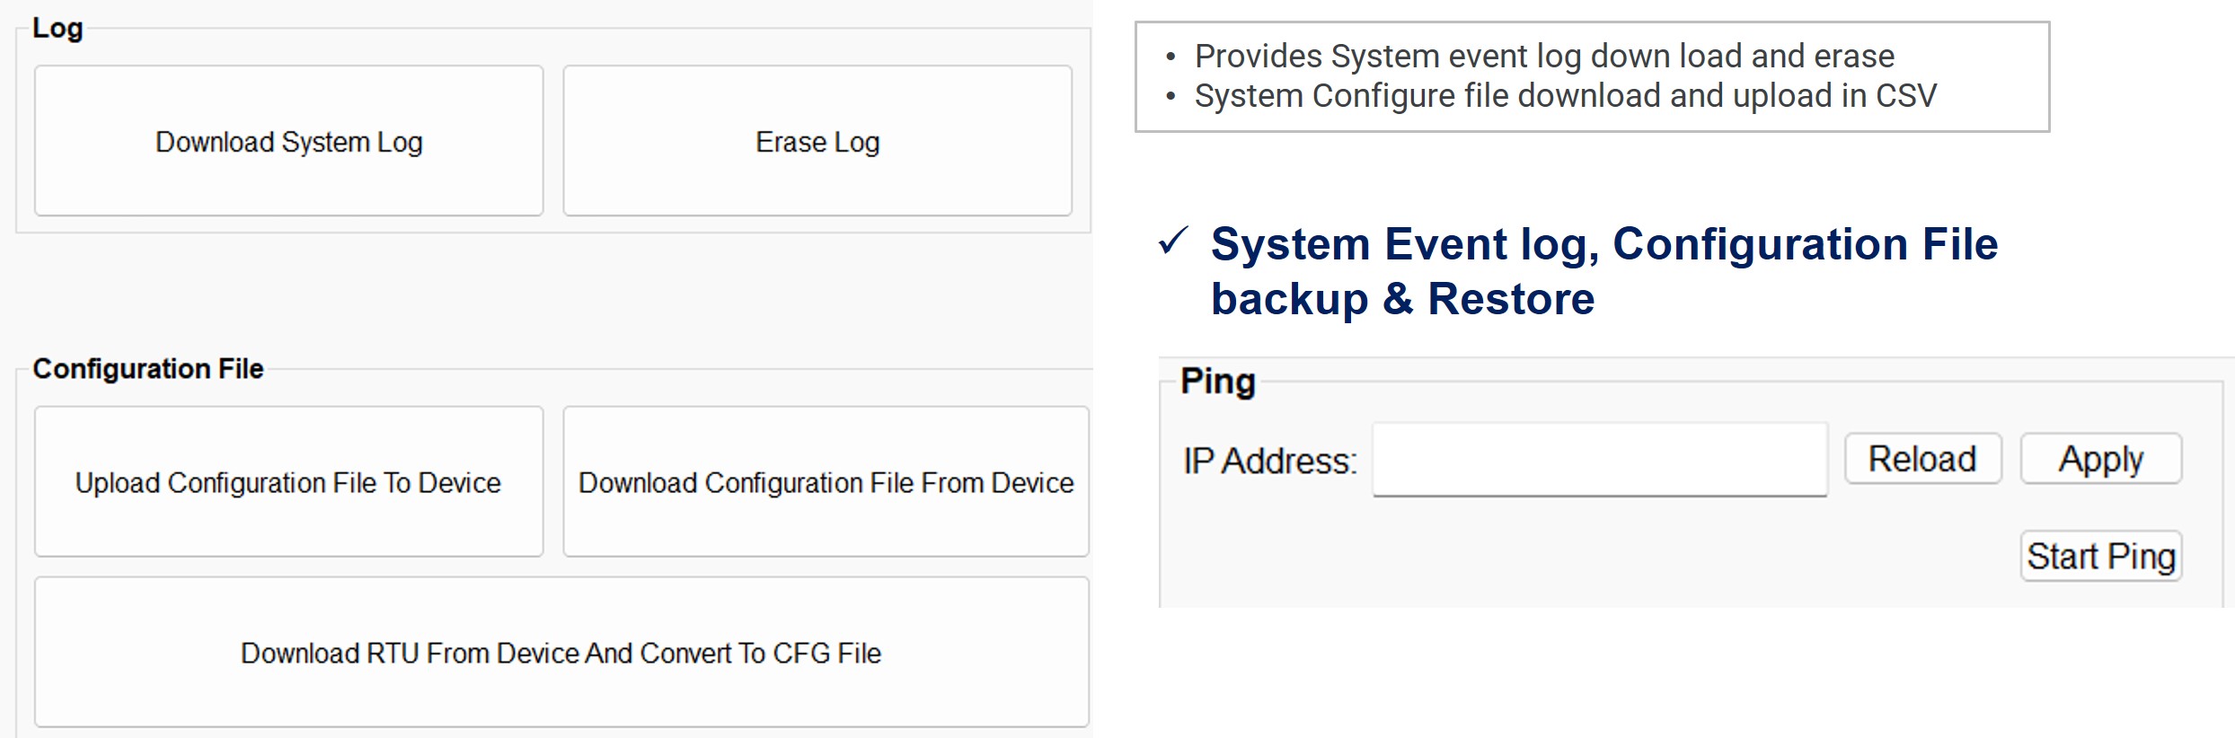Viewport: 2235px width, 738px height.
Task: Click the 'System Event log, Configuration File' heading
Action: (x=1604, y=243)
